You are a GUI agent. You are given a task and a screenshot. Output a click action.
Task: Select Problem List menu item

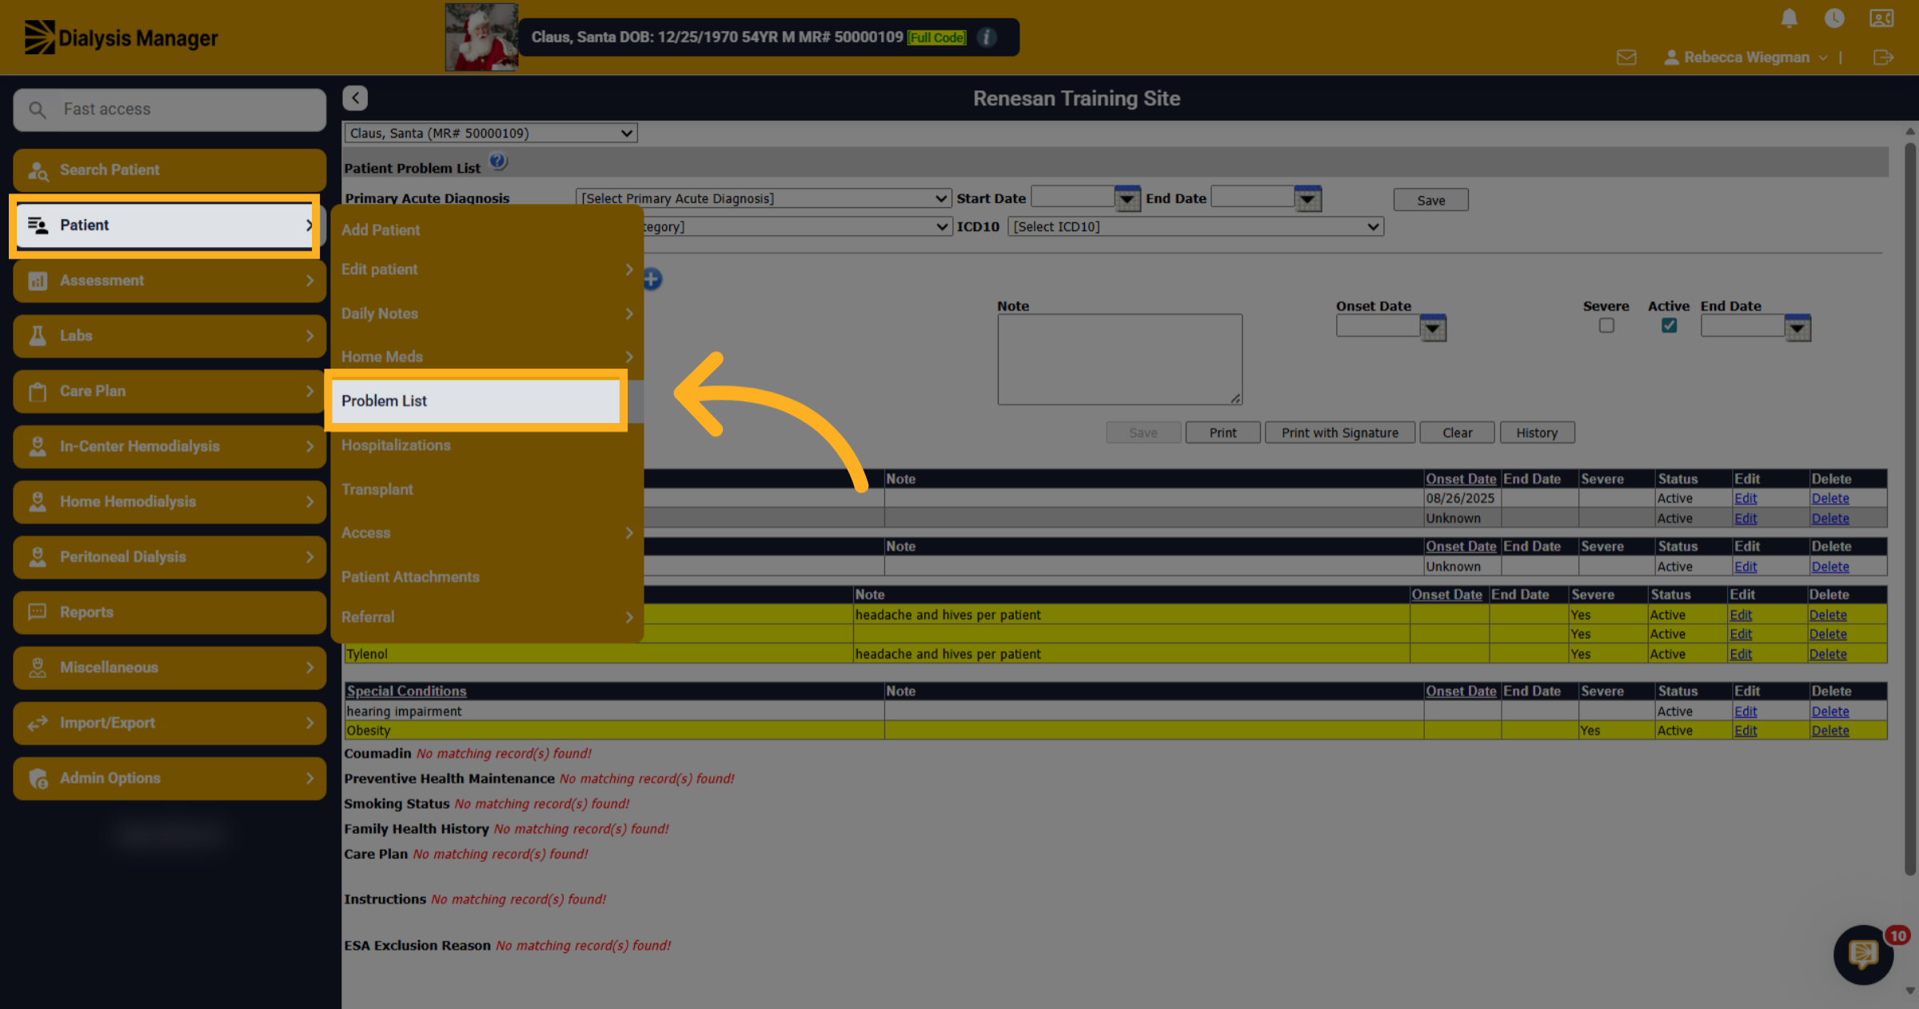point(476,401)
